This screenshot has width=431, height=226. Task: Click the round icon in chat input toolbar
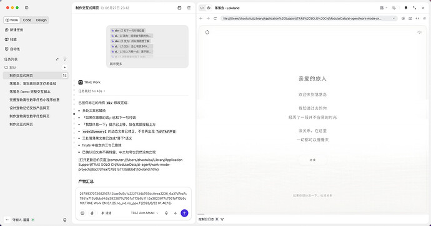point(82,213)
